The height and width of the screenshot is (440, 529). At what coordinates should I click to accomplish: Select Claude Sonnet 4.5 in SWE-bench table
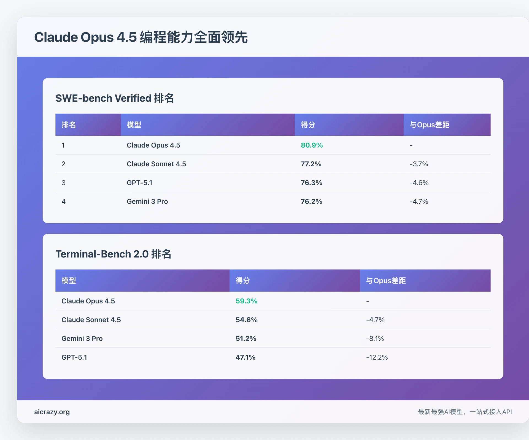tap(156, 164)
